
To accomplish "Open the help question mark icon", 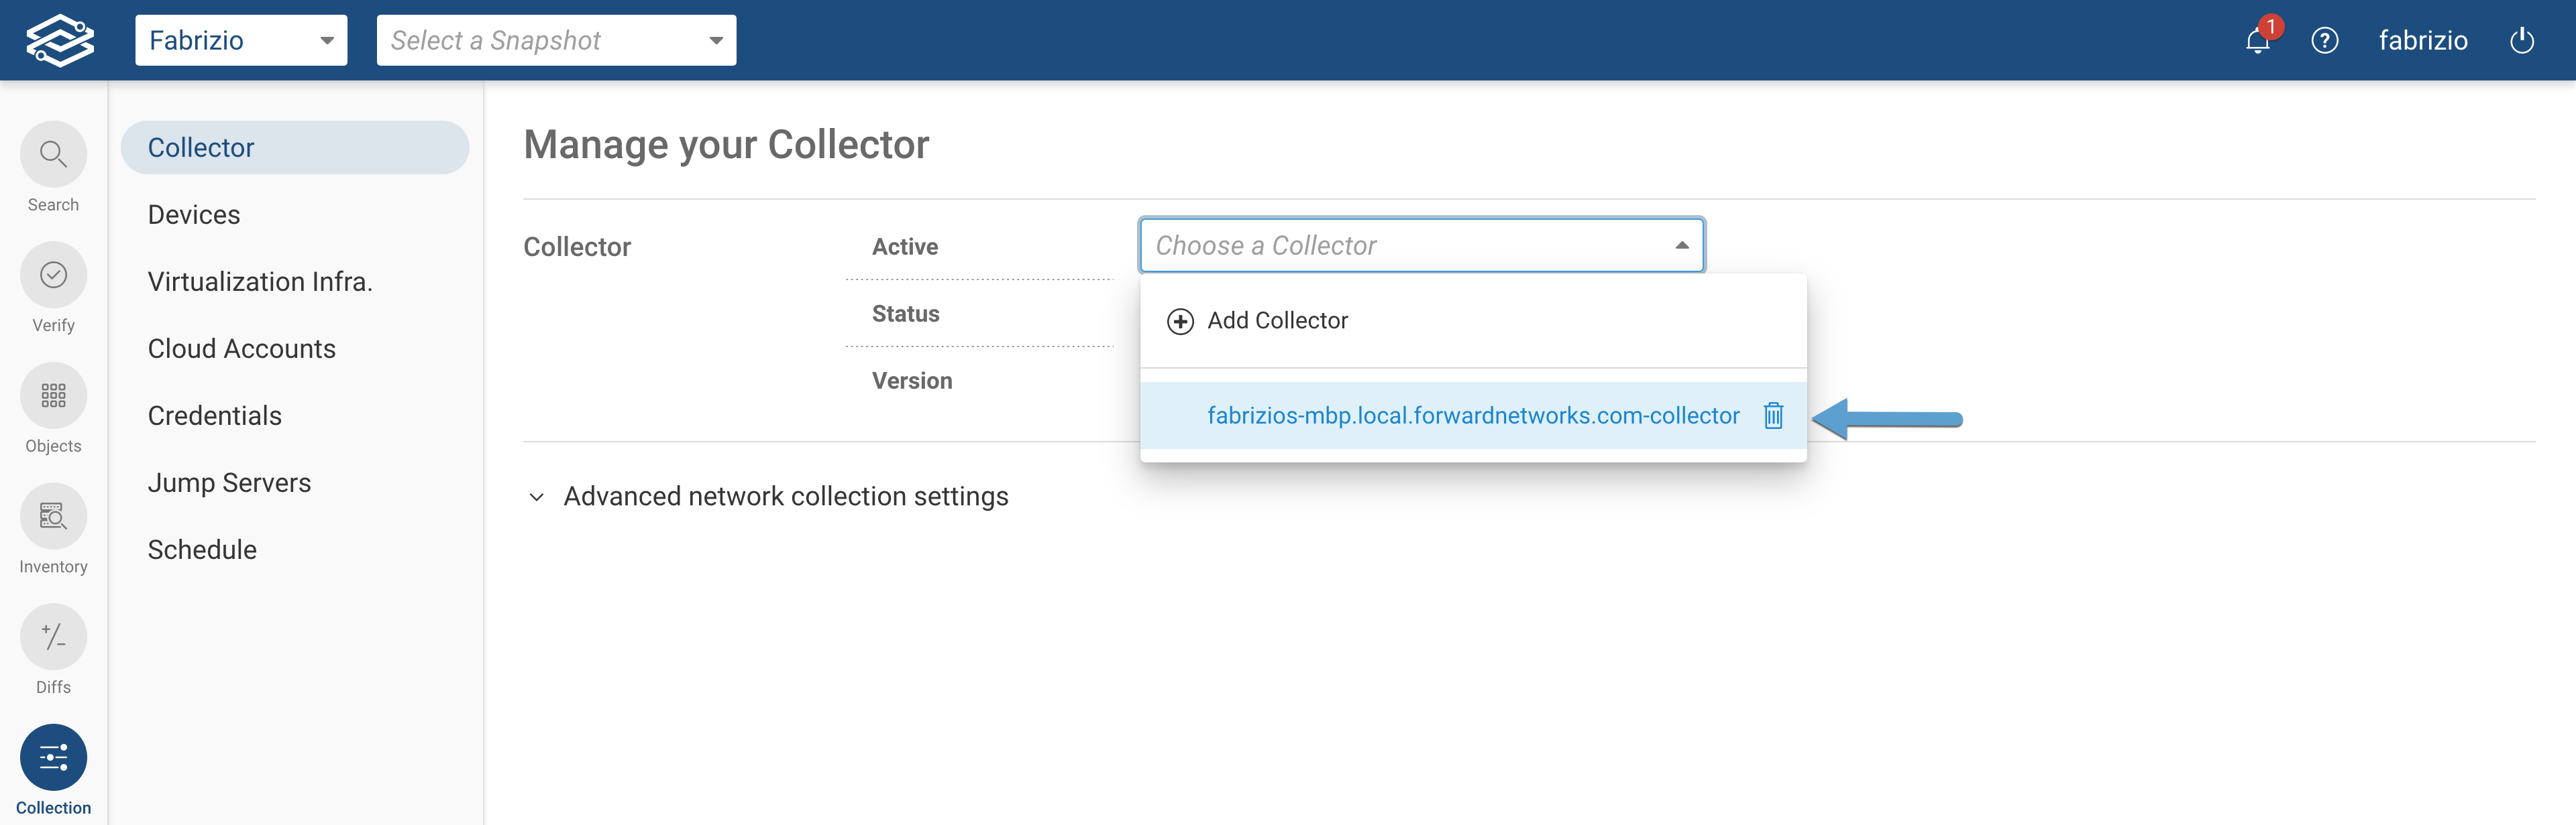I will click(x=2324, y=41).
